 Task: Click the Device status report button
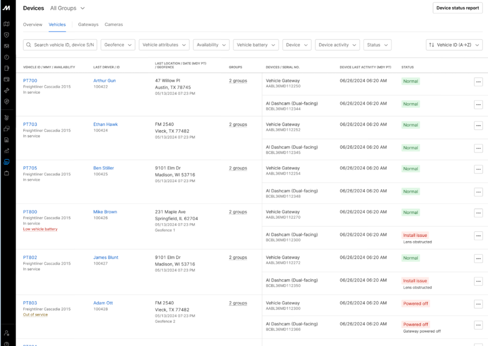tap(457, 8)
